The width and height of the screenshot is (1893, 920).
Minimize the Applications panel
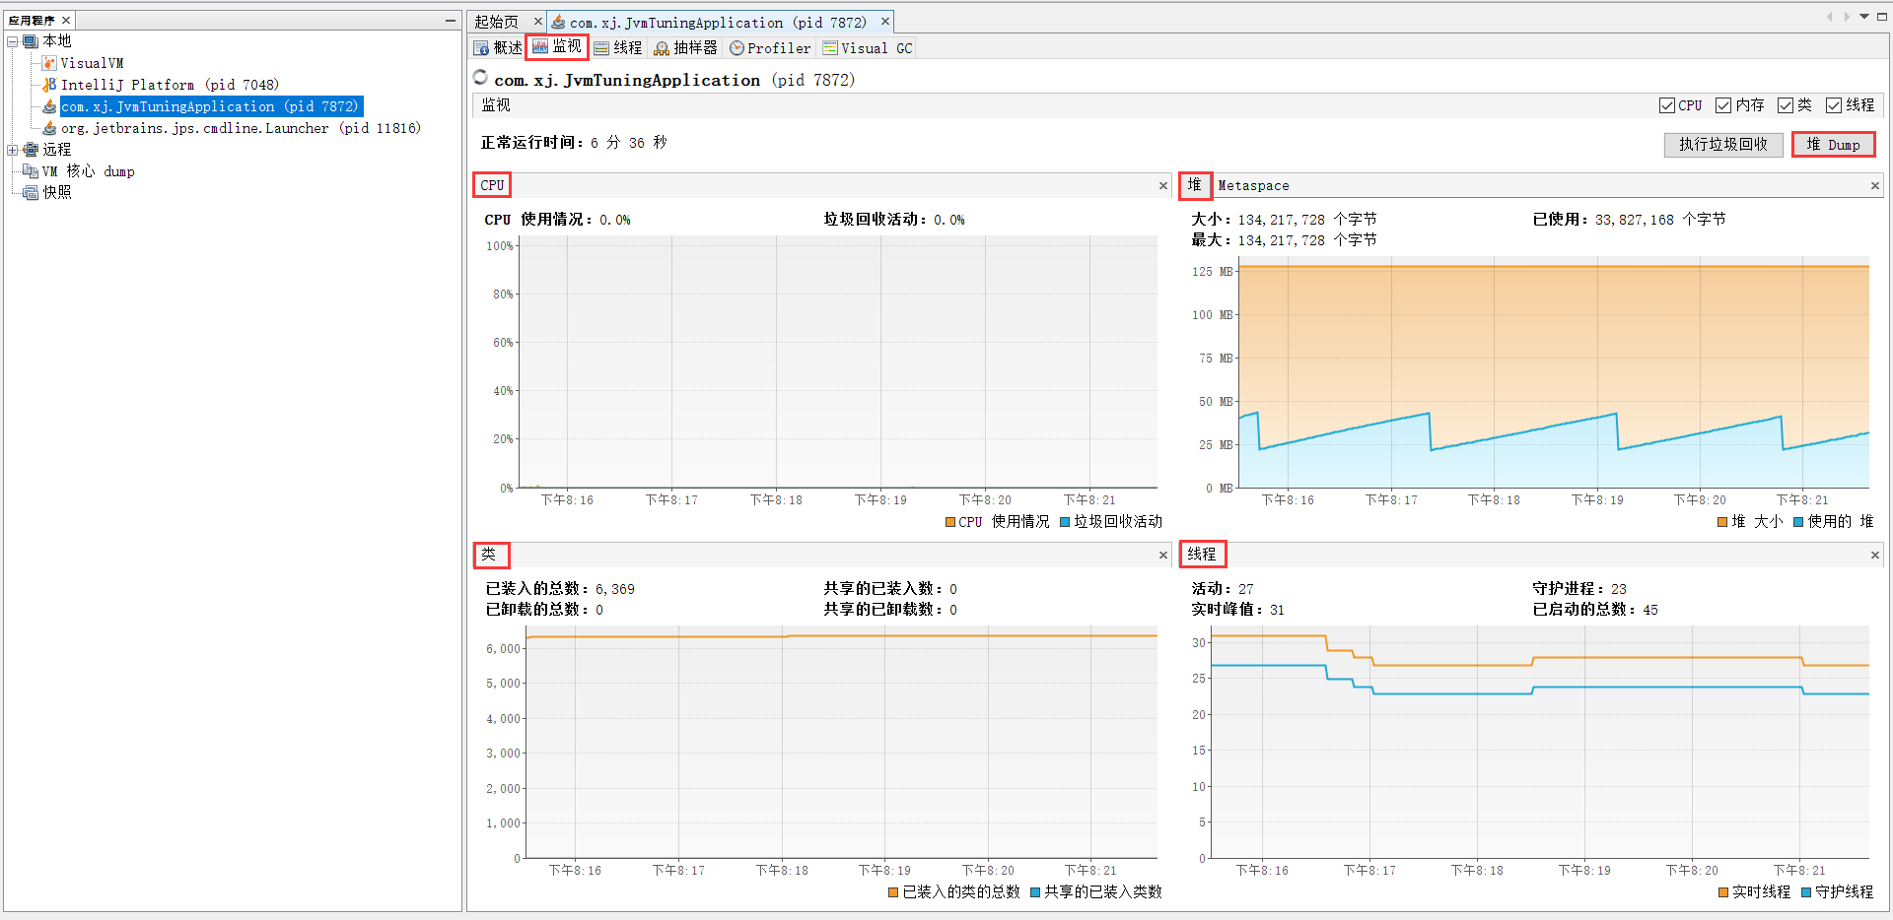(451, 20)
